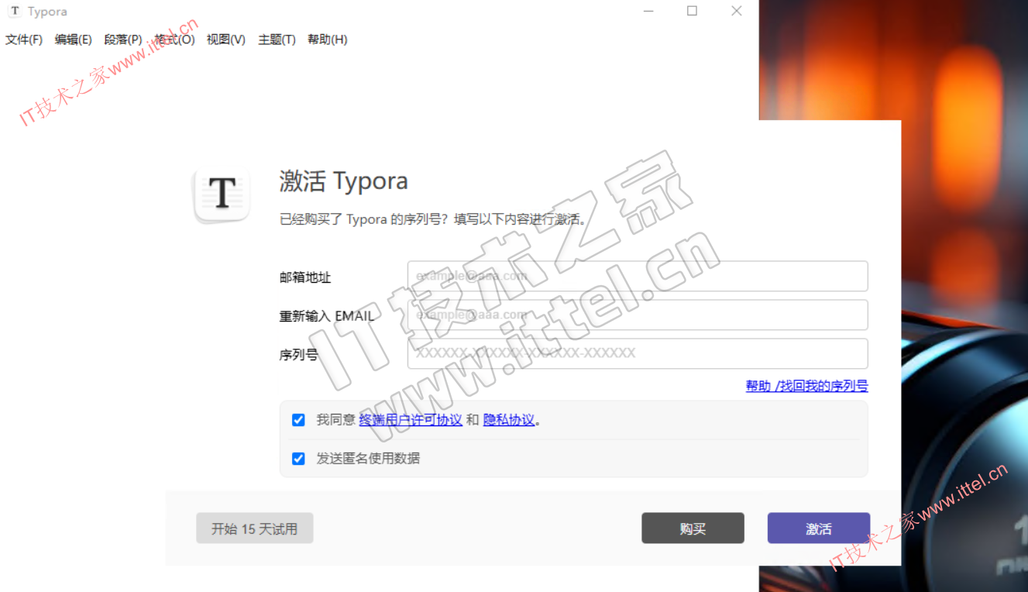Screen dimensions: 1028x592
Task: Open the 格式(O) menu
Action: (174, 40)
